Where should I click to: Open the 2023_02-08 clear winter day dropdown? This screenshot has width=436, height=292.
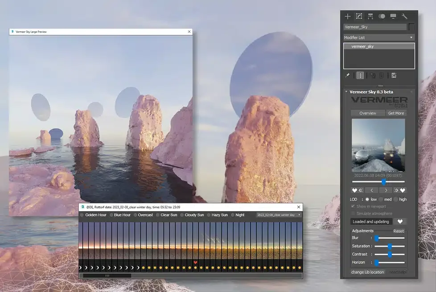(x=279, y=215)
